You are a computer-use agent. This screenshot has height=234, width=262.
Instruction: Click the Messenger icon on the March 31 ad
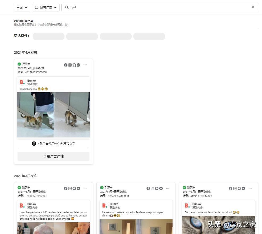click(x=78, y=188)
